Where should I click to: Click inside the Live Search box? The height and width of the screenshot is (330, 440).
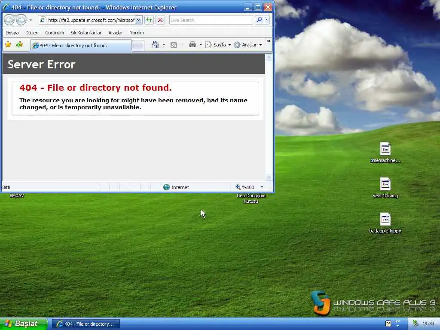(211, 20)
